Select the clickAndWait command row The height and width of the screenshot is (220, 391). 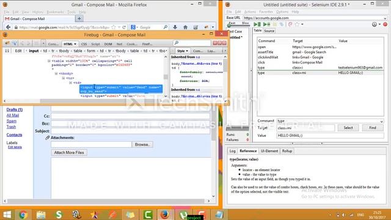[320, 57]
